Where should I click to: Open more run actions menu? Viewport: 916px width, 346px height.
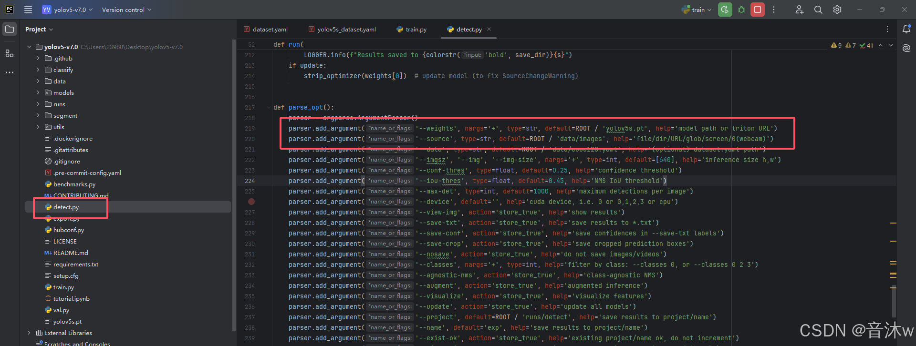pos(774,10)
